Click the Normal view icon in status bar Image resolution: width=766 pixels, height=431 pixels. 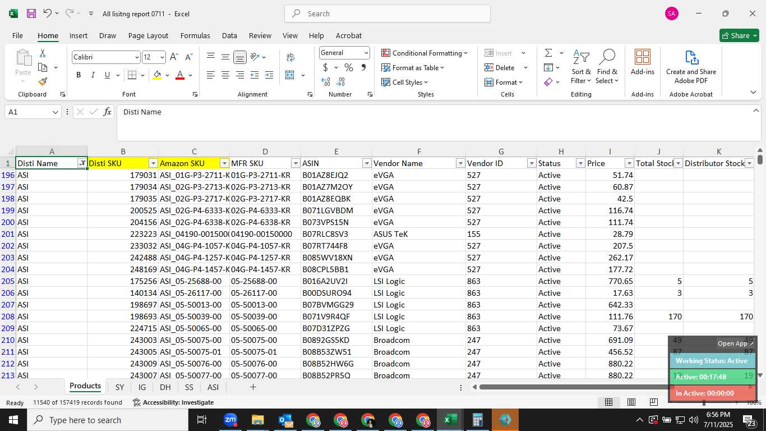(608, 402)
